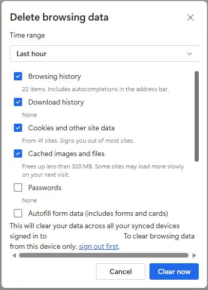Click the Clear now button
This screenshot has width=208, height=290.
pyautogui.click(x=174, y=271)
